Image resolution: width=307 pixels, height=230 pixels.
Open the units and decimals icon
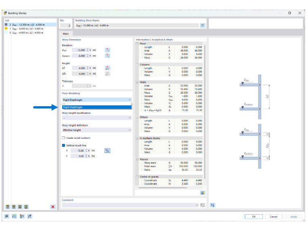coord(14,216)
